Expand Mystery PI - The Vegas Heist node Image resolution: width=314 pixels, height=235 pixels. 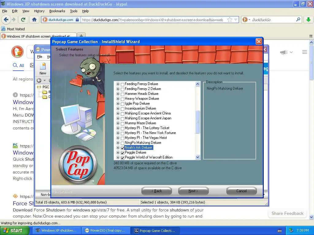pos(118,138)
